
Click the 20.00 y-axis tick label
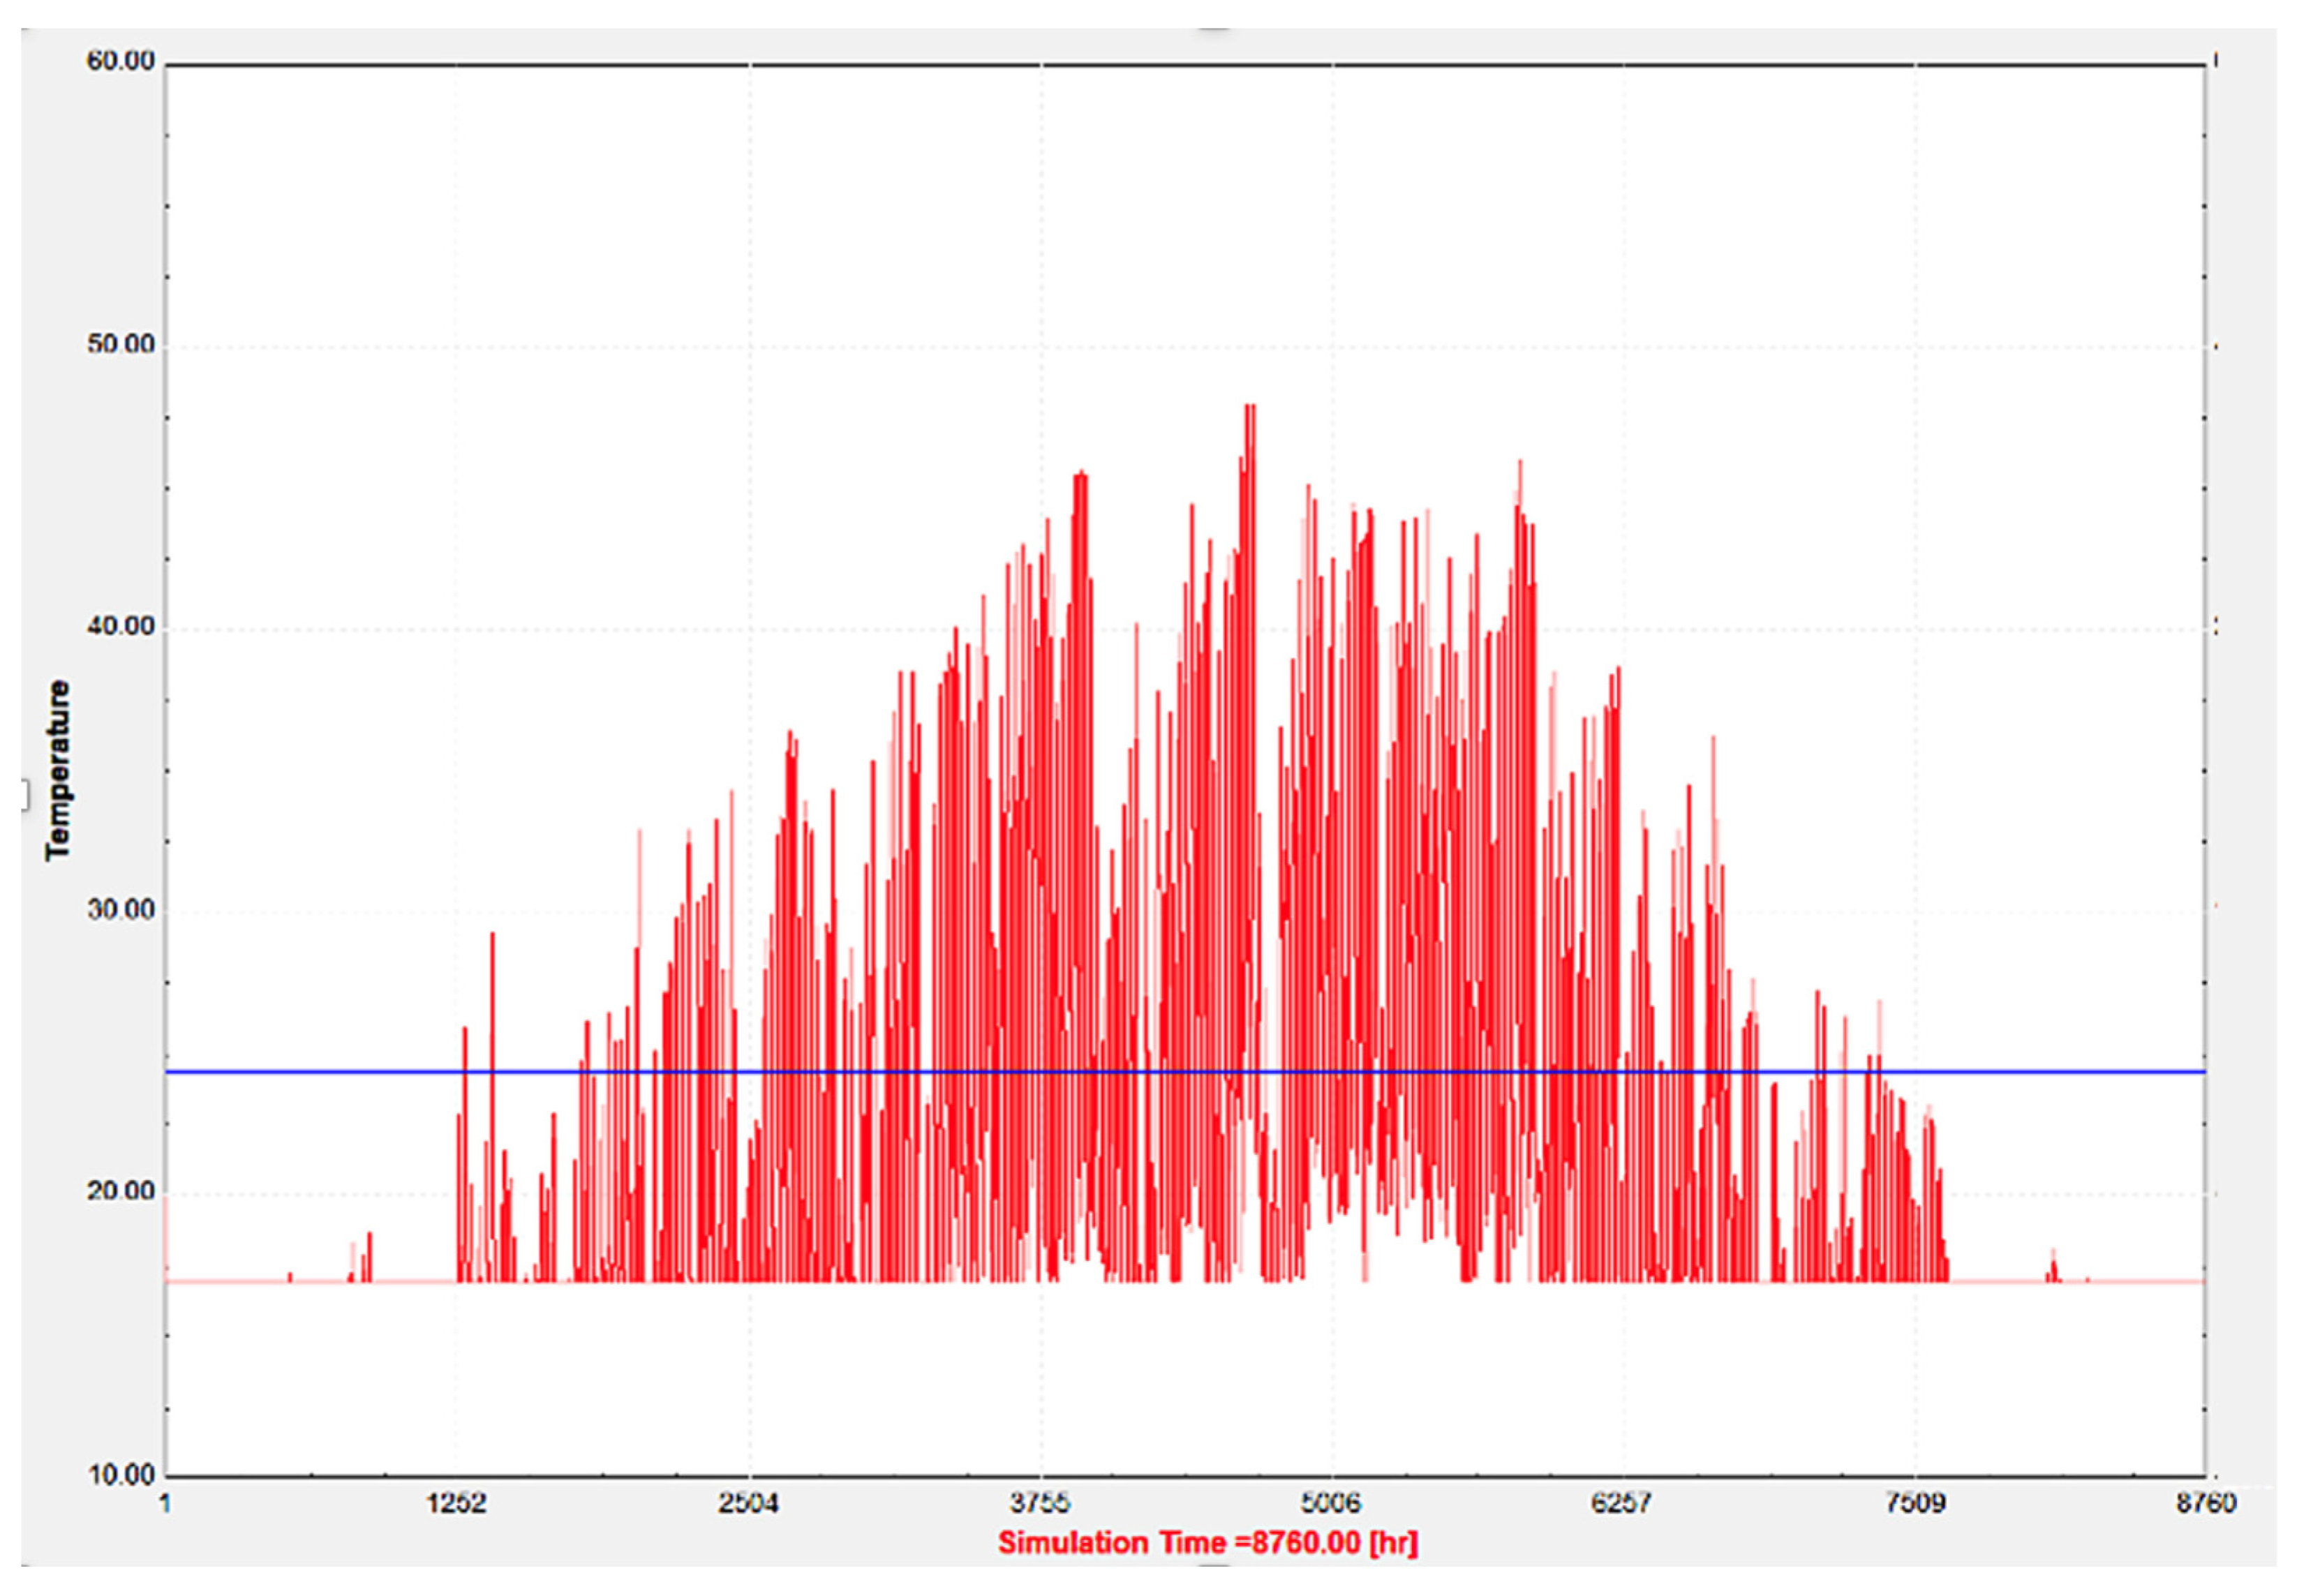tap(121, 1192)
